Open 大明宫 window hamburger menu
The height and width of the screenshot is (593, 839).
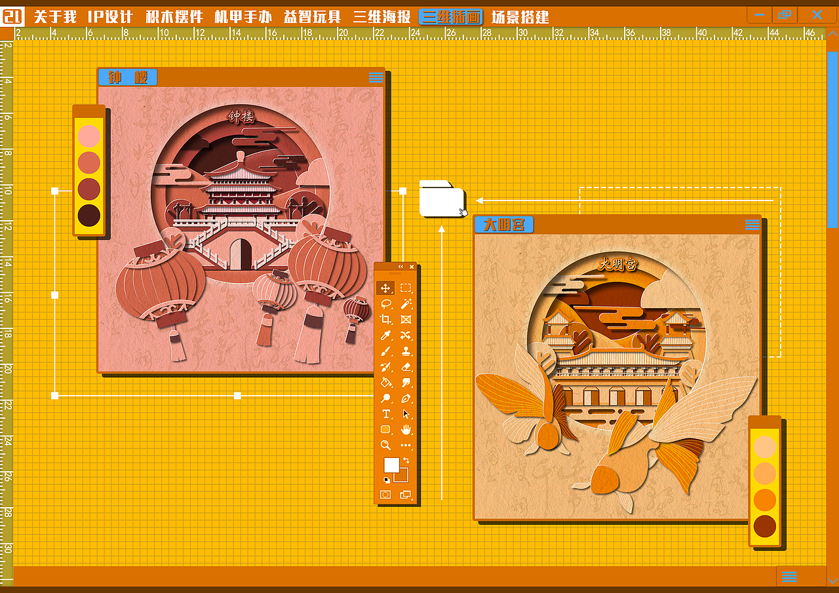[752, 225]
